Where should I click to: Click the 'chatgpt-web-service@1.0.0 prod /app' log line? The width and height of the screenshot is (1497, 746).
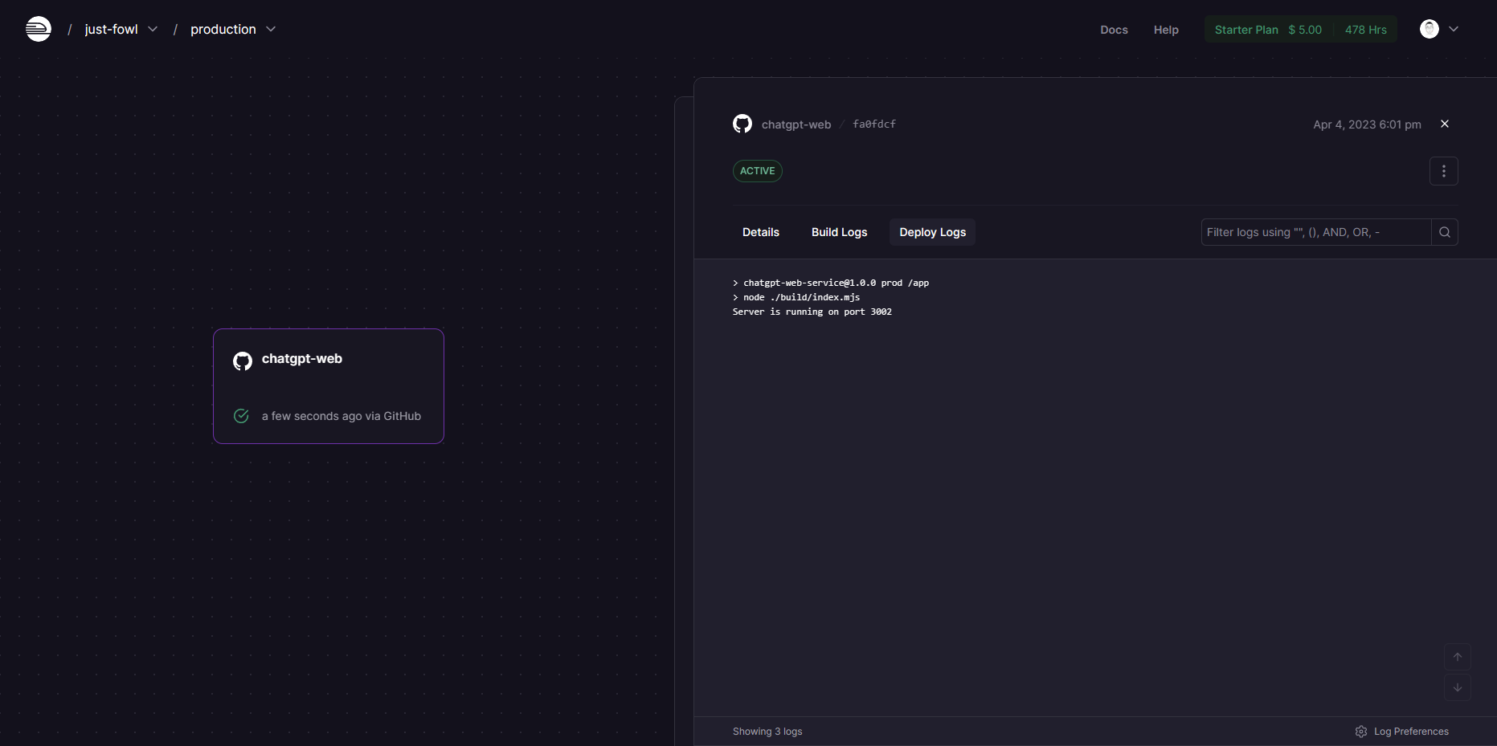coord(831,283)
